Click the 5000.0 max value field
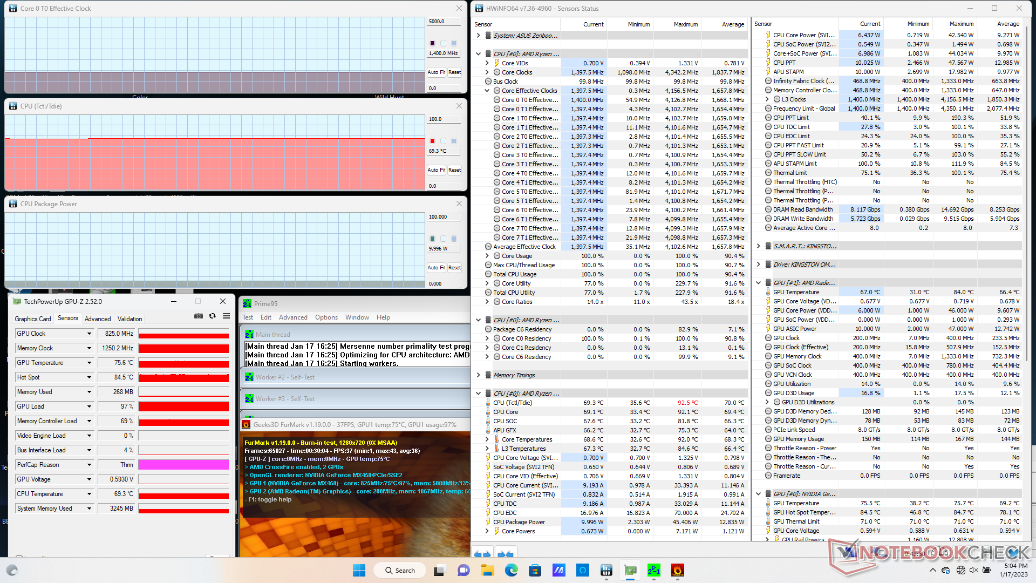This screenshot has height=583, width=1036. [x=444, y=22]
